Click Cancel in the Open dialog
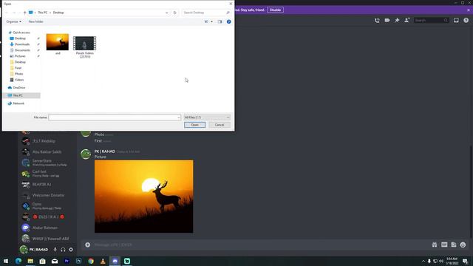 click(220, 125)
